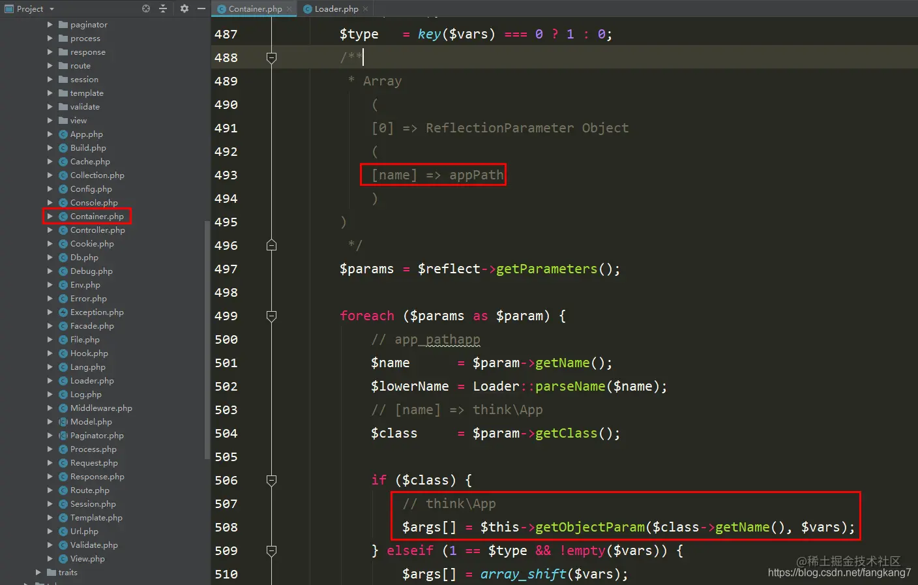Viewport: 918px width, 585px height.
Task: Place cursor on getParameters() call
Action: 558,269
